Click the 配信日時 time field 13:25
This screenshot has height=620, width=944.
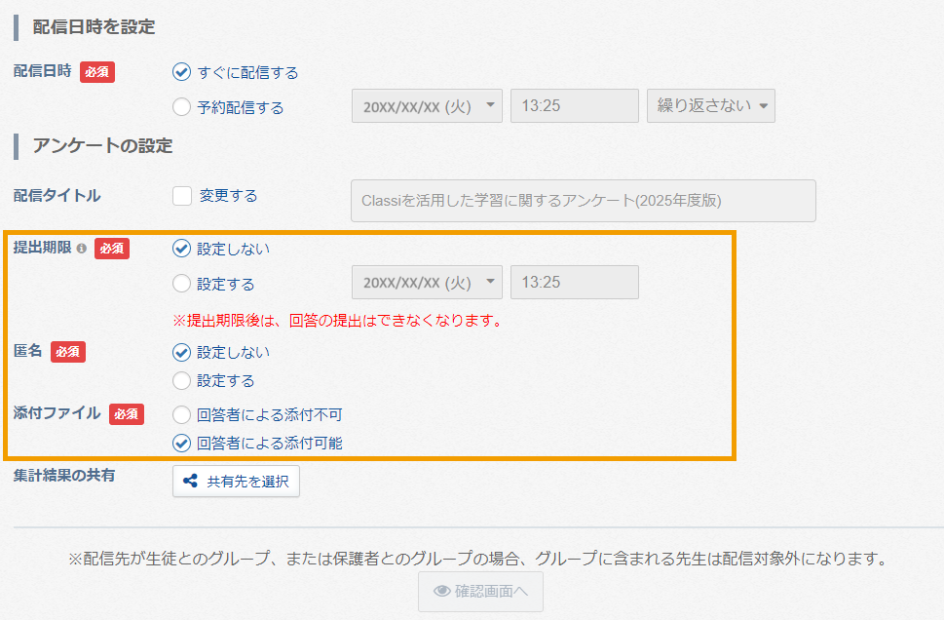click(575, 106)
